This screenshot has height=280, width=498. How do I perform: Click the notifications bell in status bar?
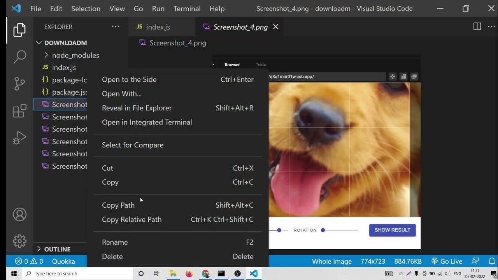(492, 261)
